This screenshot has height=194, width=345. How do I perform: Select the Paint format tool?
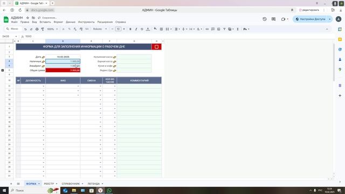point(43,29)
